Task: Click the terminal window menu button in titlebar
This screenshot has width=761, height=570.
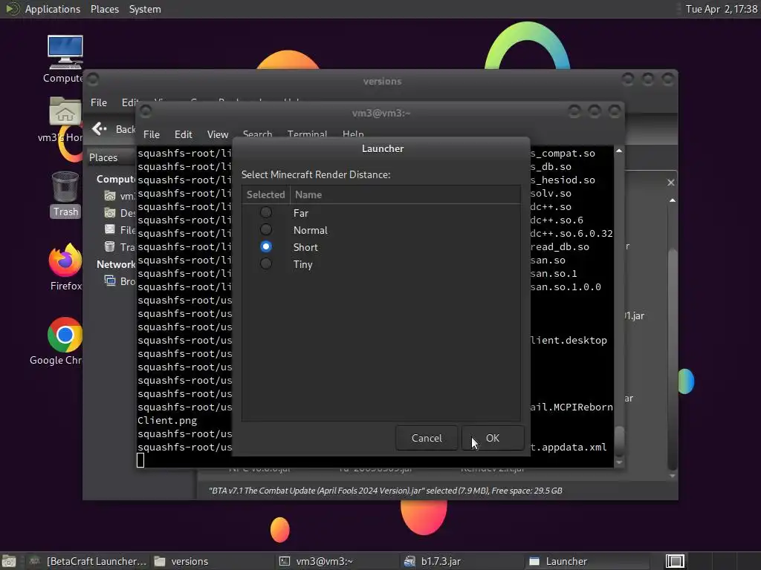Action: [x=146, y=111]
